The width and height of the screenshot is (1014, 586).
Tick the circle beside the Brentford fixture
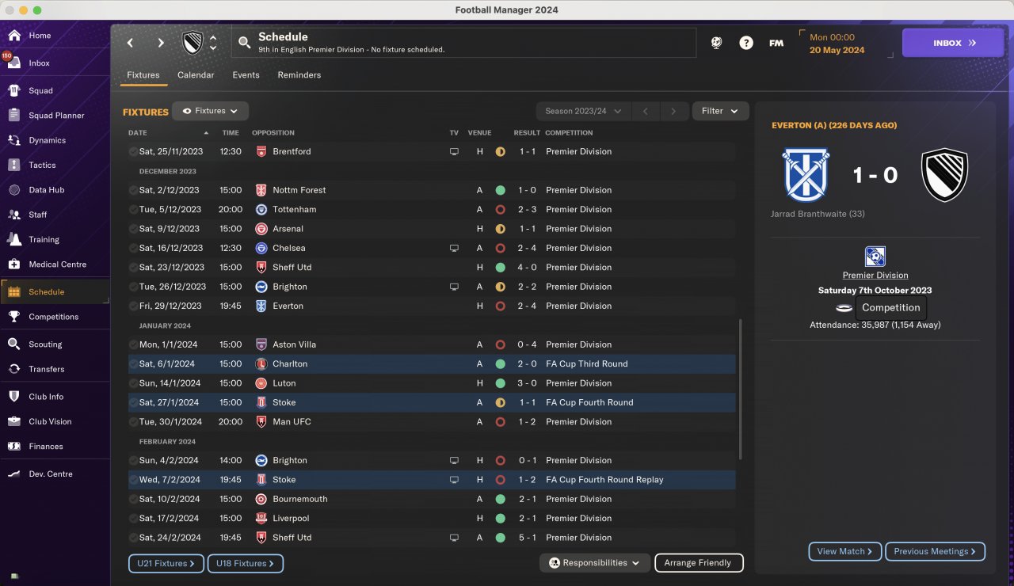pos(133,151)
